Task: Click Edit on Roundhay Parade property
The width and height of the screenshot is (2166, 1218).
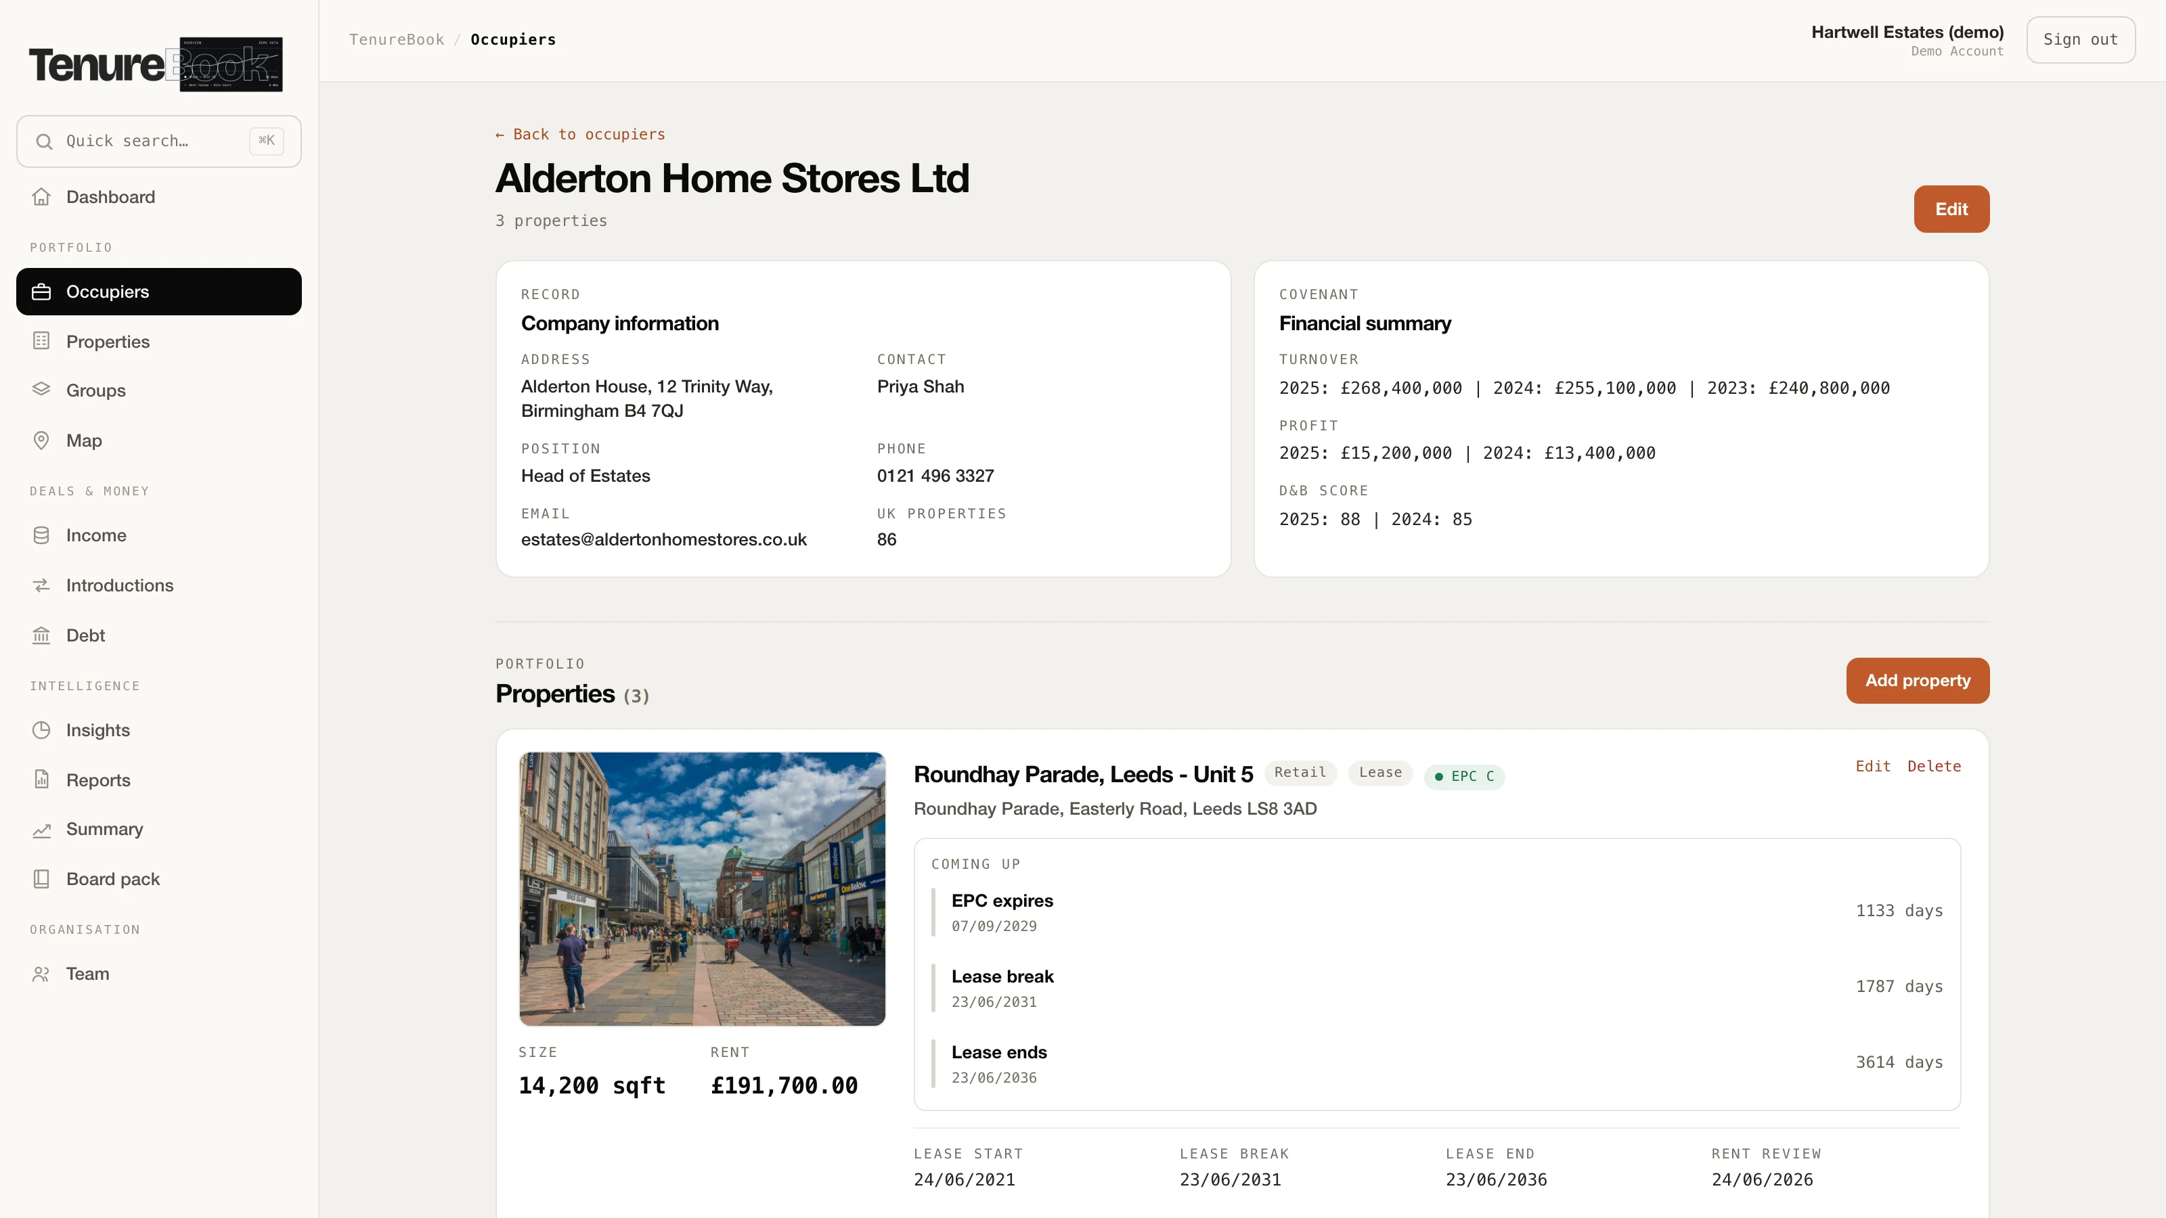Action: coord(1872,767)
